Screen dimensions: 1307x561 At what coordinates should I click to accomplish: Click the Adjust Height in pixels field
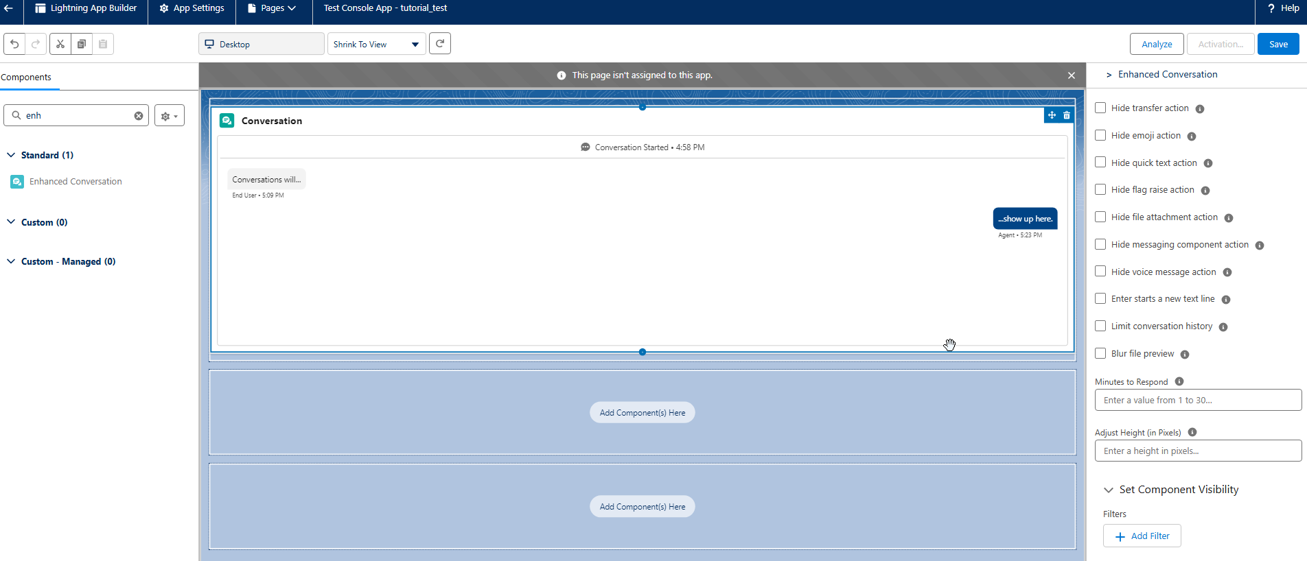tap(1198, 451)
